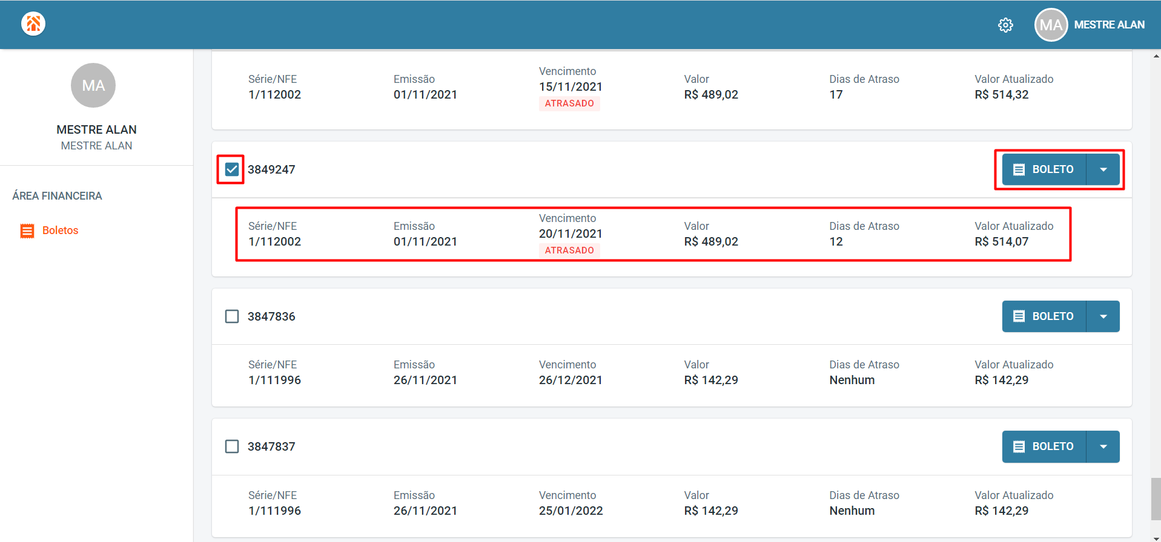Check the checkbox for invoice 3847837
Image resolution: width=1161 pixels, height=542 pixels.
(232, 446)
